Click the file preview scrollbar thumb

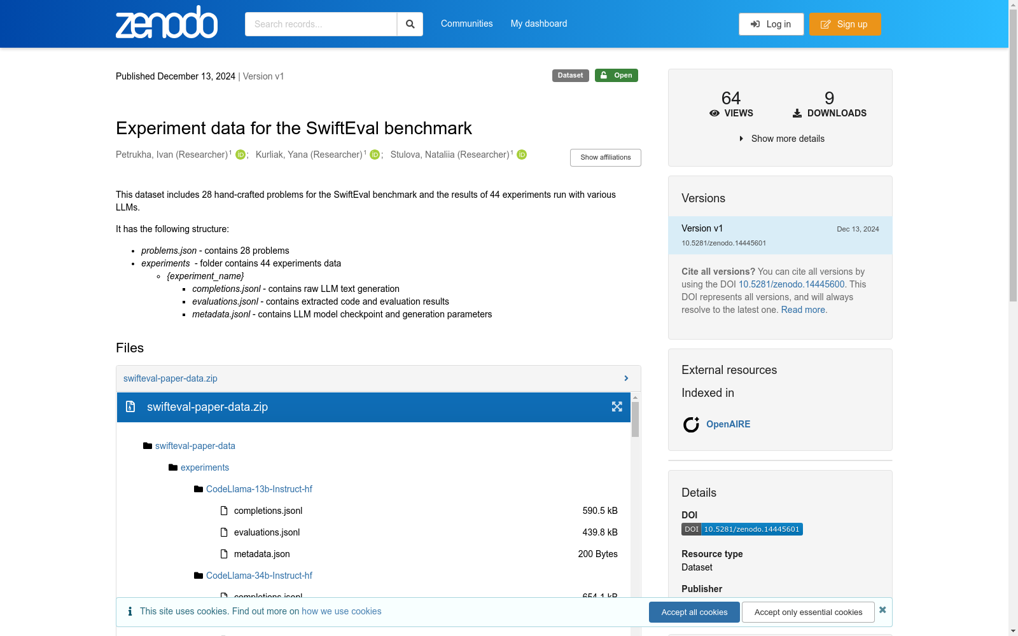tap(635, 420)
